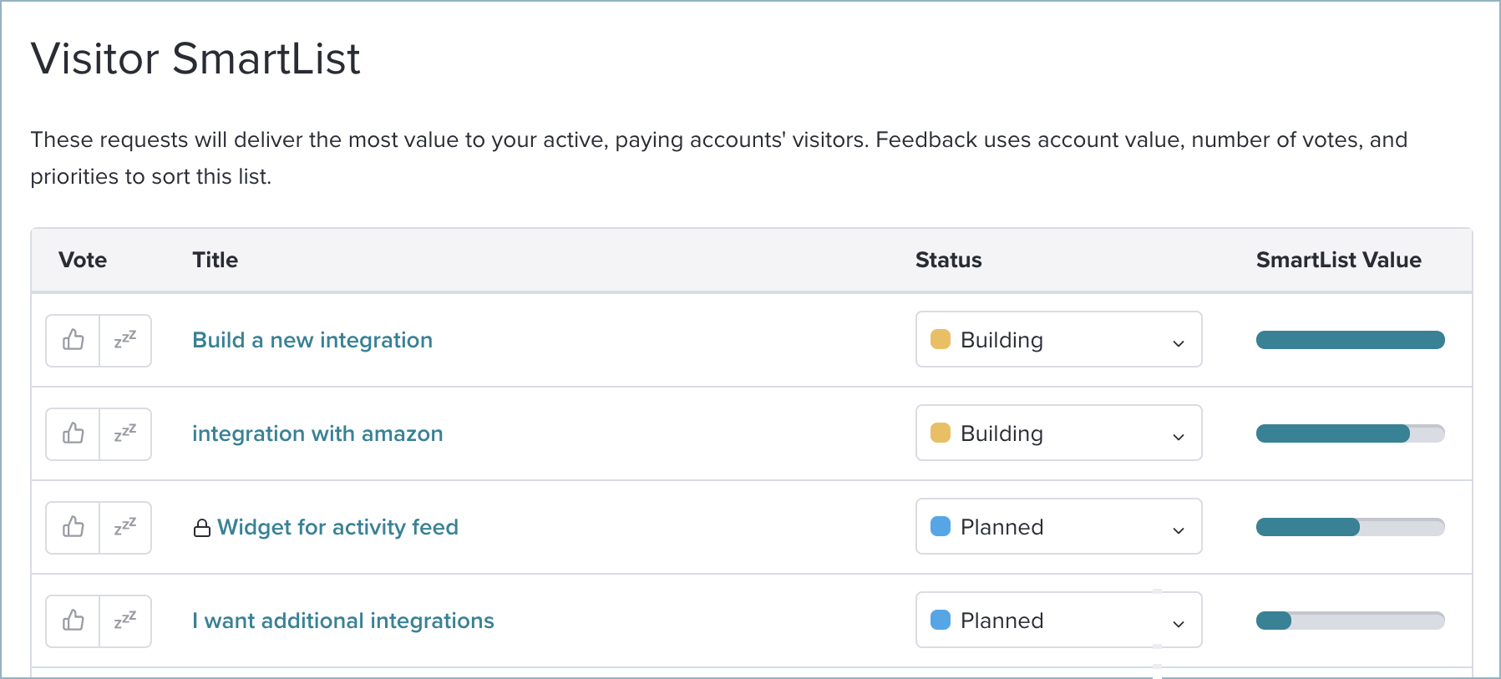Click the 'Title' column header
Viewport: 1501px width, 679px height.
[216, 260]
